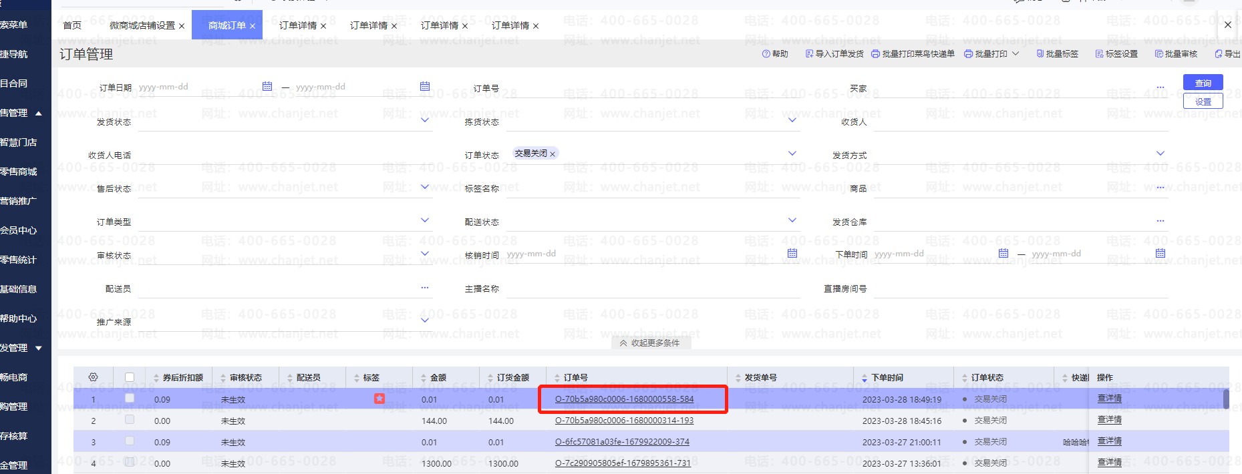Sort by 订单状态 column

point(965,378)
